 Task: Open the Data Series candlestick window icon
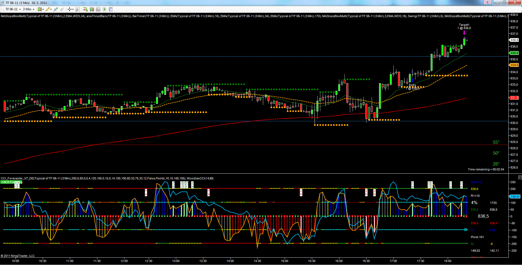click(x=92, y=9)
